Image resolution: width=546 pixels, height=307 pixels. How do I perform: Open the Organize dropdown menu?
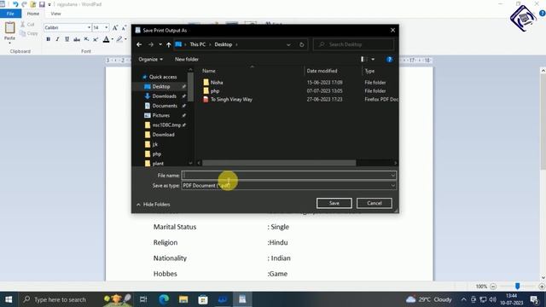(150, 59)
